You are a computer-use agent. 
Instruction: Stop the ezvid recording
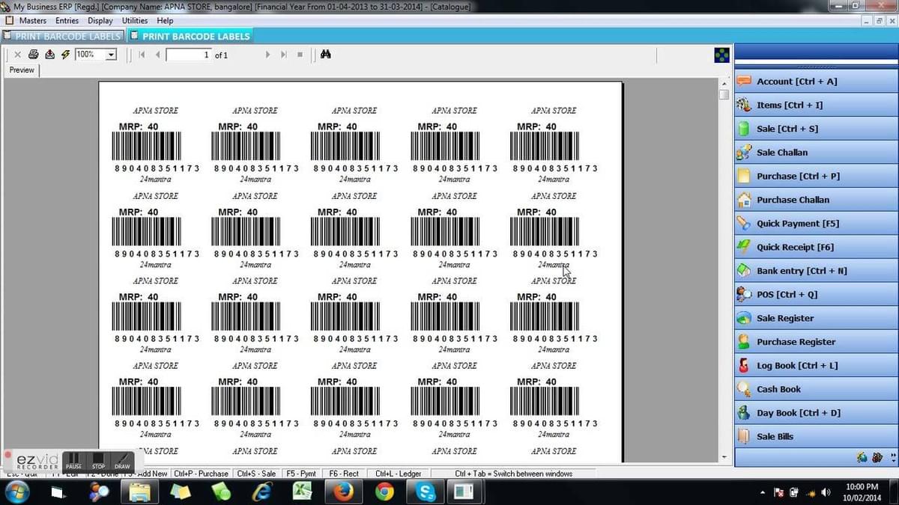click(98, 460)
